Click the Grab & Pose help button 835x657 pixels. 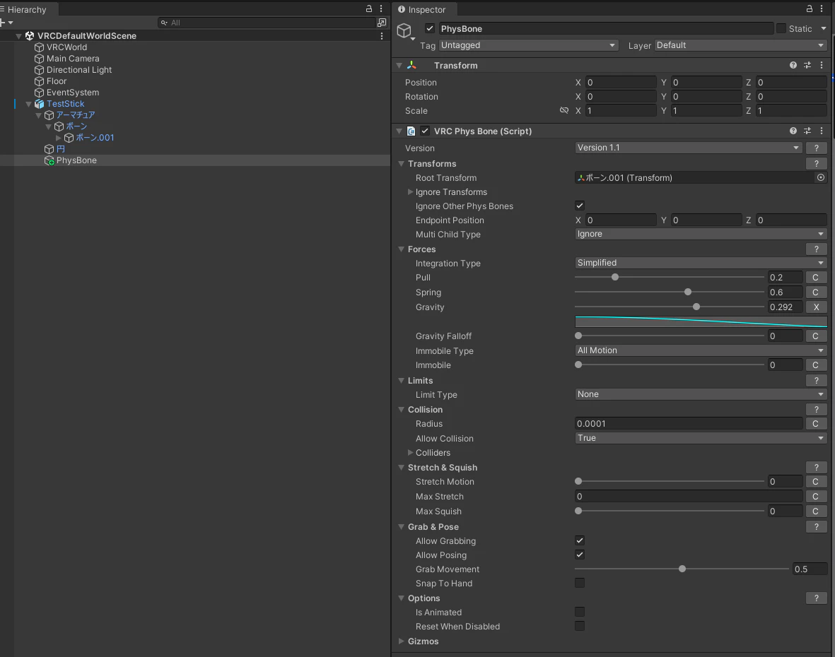[816, 527]
